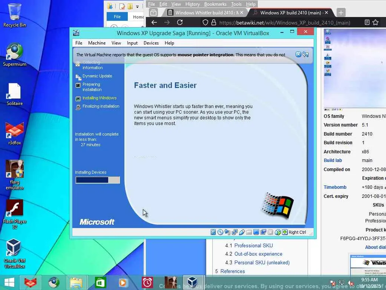Go back in the browser
Screen dimensions: 386x290
(154, 22)
